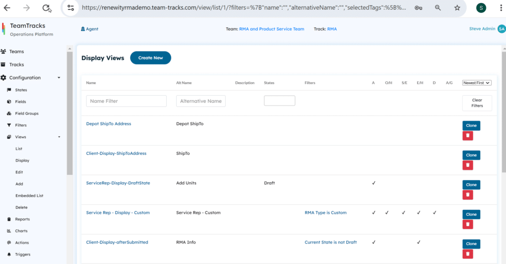This screenshot has width=506, height=264.
Task: Open the Edit views page
Action: pyautogui.click(x=19, y=172)
